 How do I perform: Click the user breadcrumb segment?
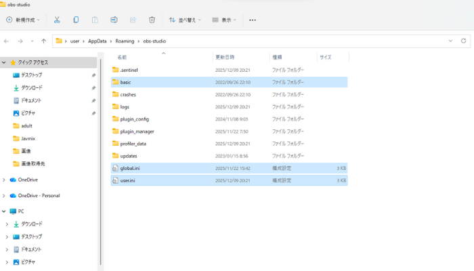coord(74,41)
